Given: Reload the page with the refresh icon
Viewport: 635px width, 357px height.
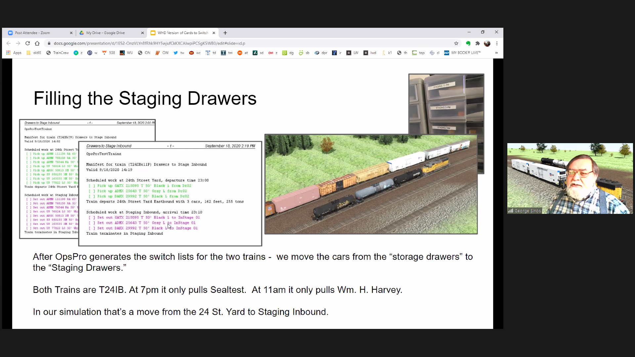Looking at the screenshot, I should [28, 43].
